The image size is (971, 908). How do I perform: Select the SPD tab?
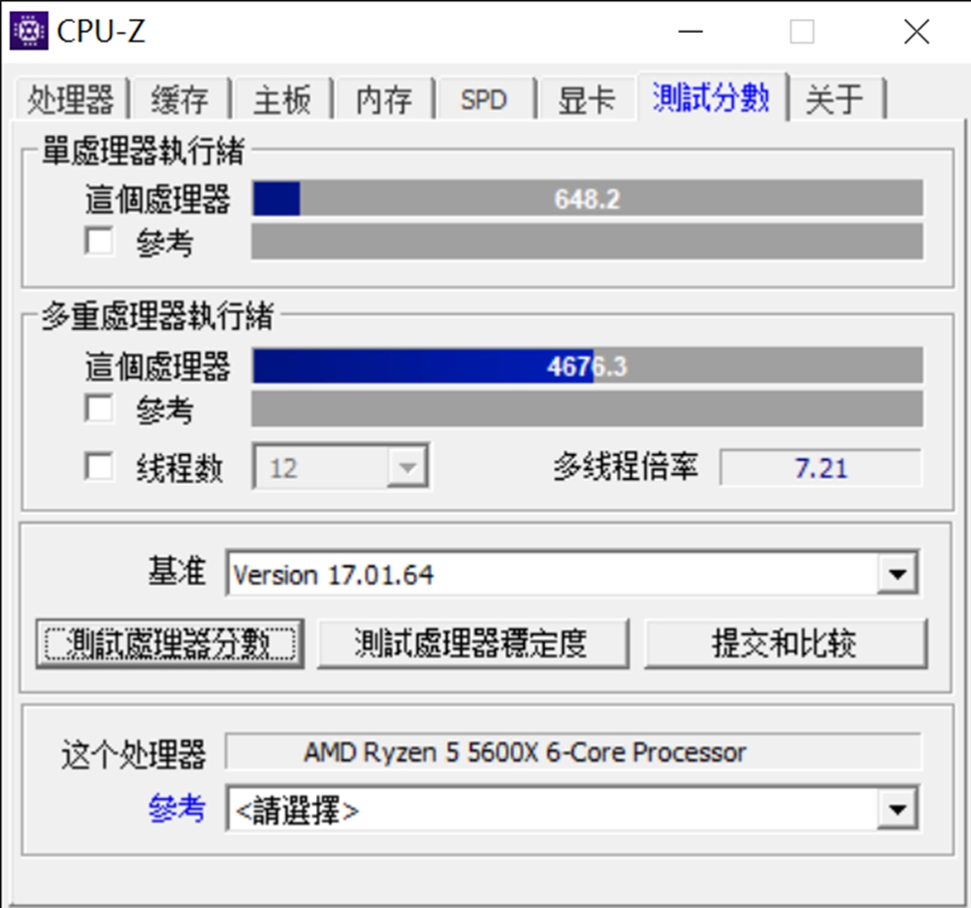485,99
